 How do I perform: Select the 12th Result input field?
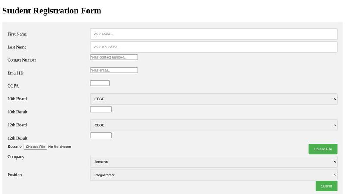[x=101, y=135]
